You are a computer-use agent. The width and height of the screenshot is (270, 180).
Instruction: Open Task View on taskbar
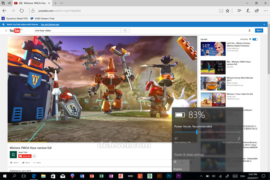pos(24,176)
